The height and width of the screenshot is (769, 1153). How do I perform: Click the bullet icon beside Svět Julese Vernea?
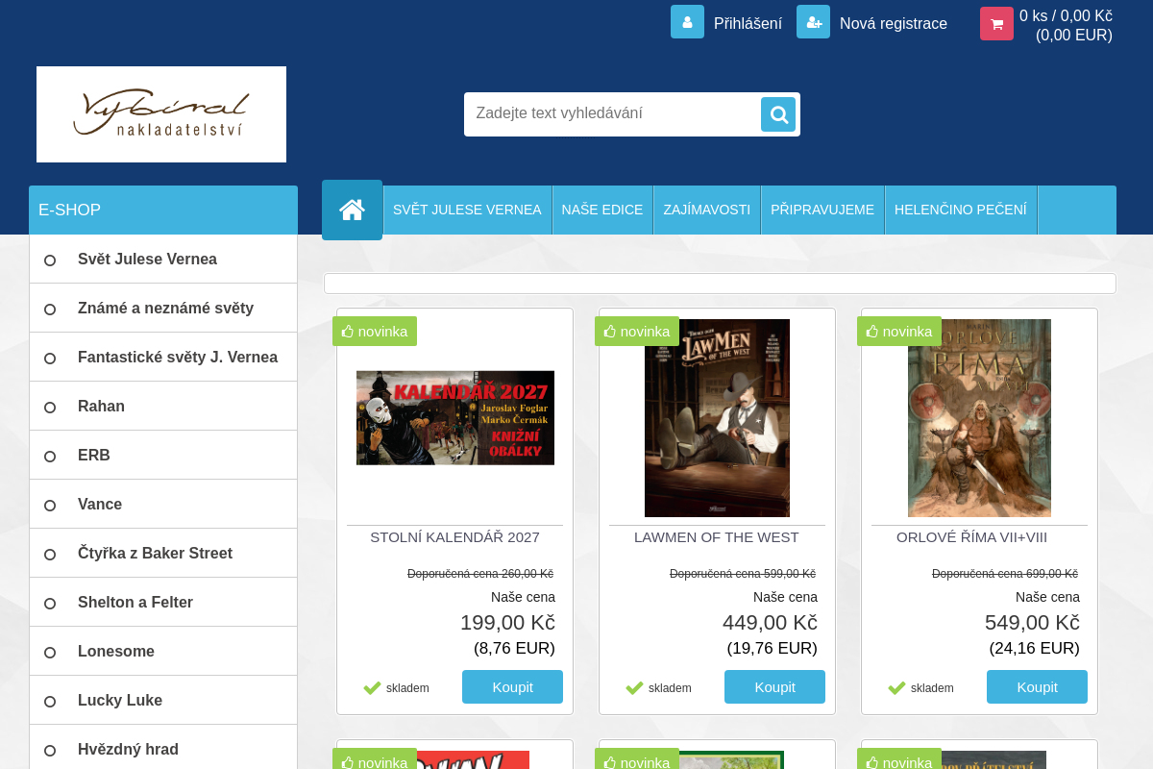pyautogui.click(x=50, y=260)
